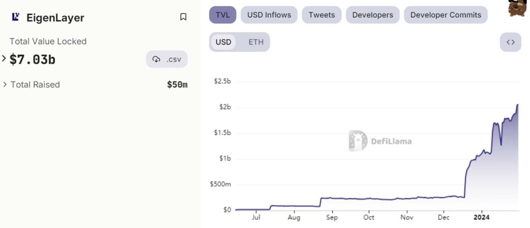Click the Jul axis label
The image size is (530, 228).
(x=257, y=217)
